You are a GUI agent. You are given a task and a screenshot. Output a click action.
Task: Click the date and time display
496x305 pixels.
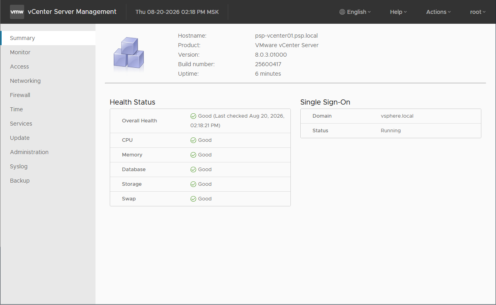coord(177,12)
